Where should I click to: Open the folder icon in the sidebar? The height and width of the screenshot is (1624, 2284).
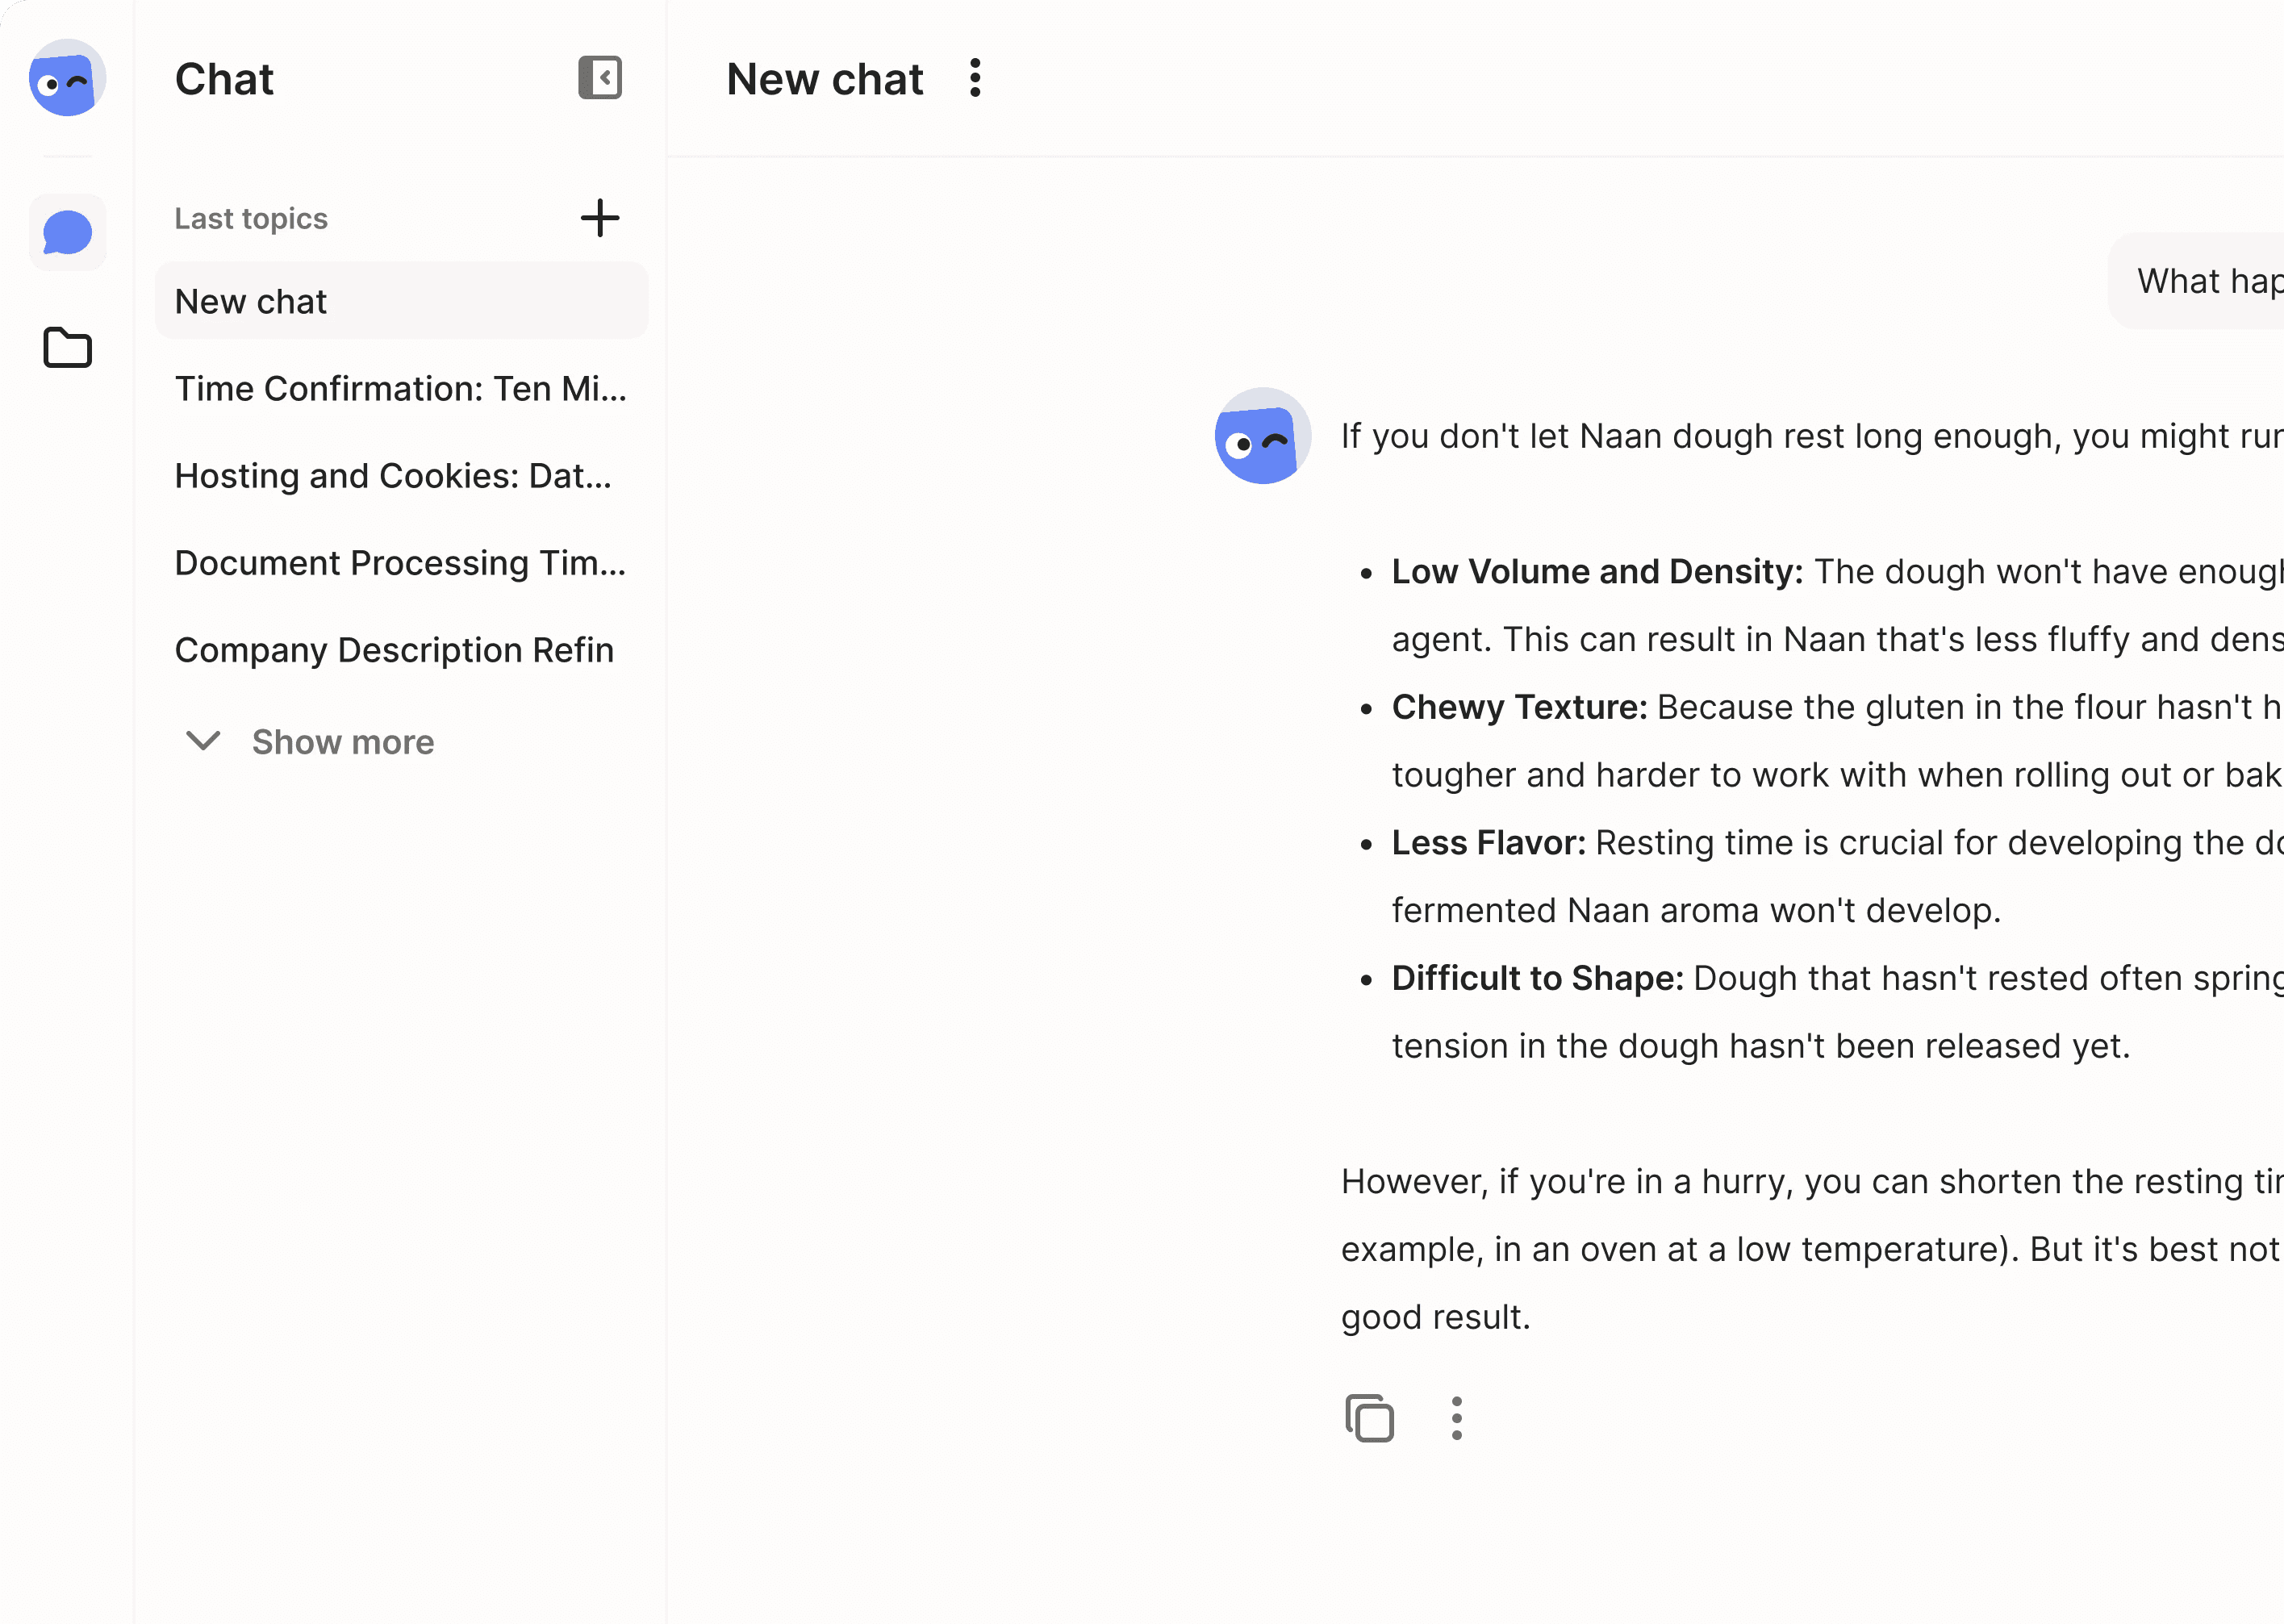67,347
